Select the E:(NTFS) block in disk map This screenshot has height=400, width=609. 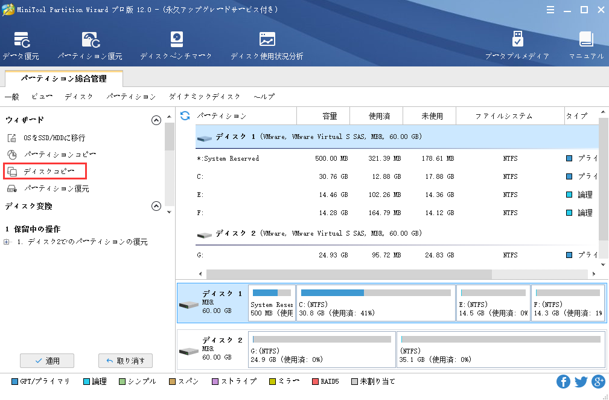point(493,303)
